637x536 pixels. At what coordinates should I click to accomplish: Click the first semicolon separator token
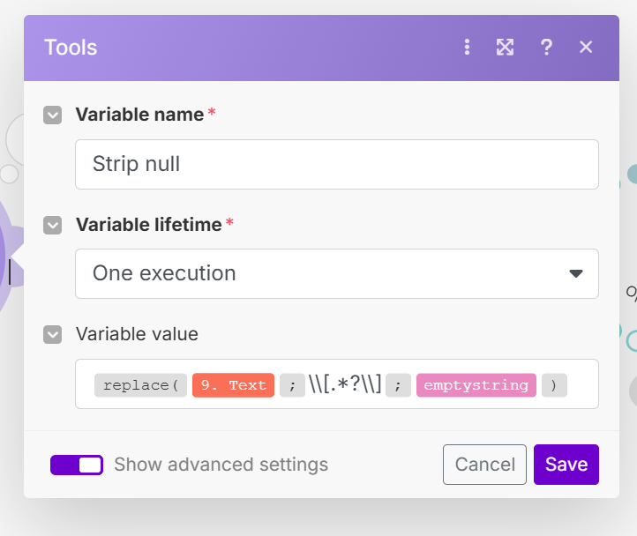pyautogui.click(x=292, y=385)
